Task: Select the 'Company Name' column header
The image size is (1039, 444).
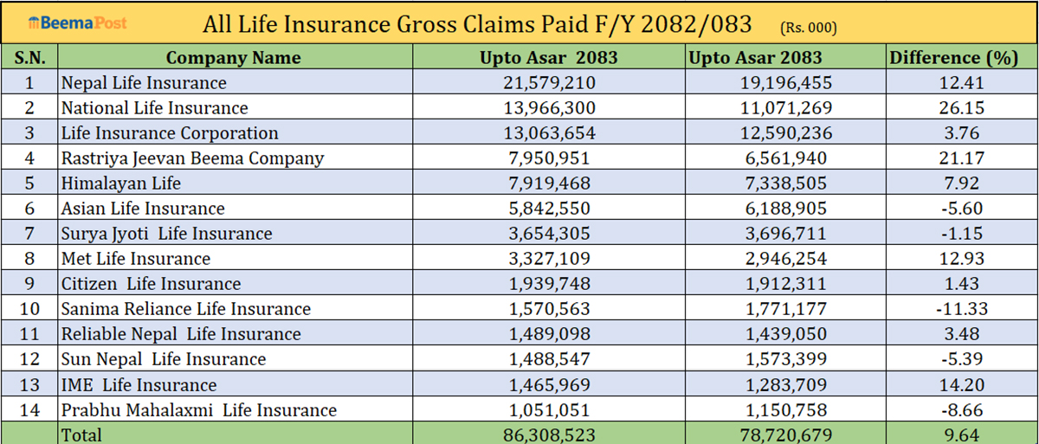Action: (234, 58)
